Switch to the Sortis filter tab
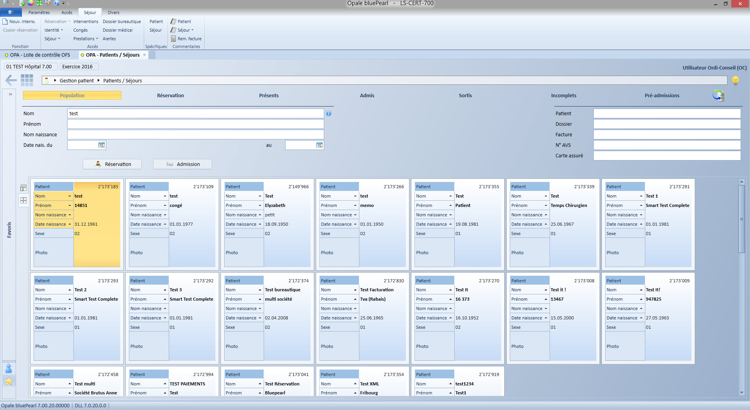The width and height of the screenshot is (750, 410). (x=465, y=95)
